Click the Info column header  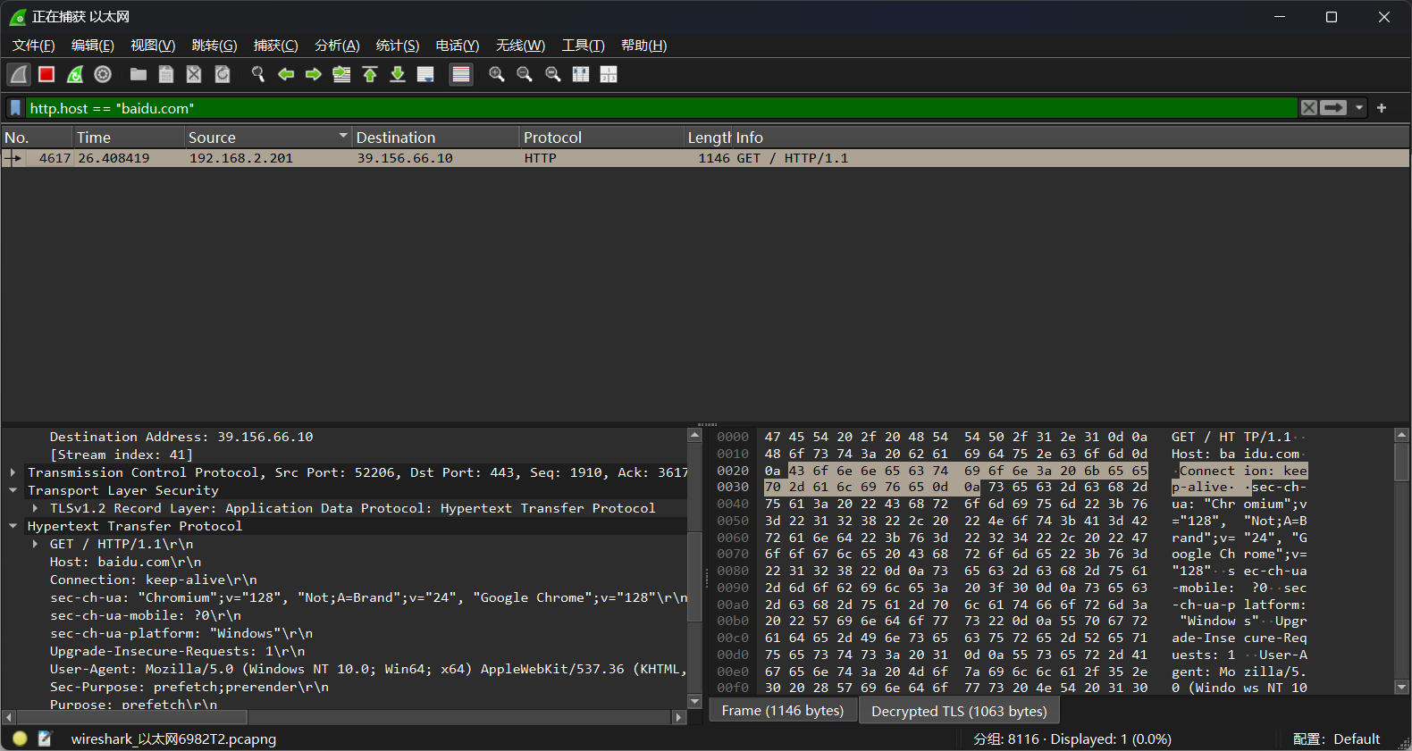[1071, 138]
